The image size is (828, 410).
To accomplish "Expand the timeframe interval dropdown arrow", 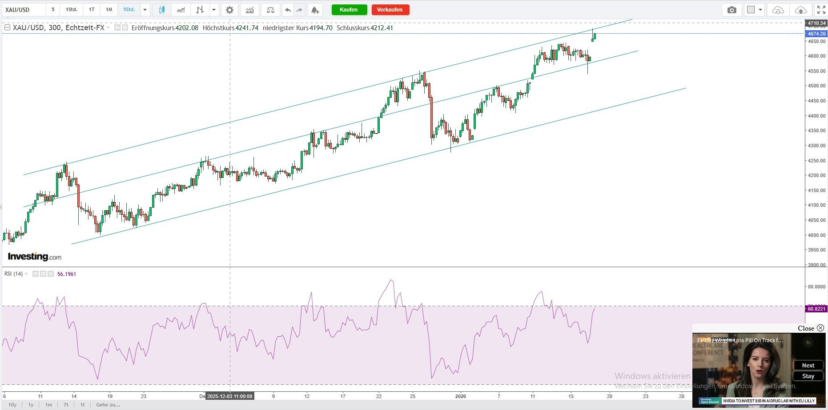I will click(145, 10).
